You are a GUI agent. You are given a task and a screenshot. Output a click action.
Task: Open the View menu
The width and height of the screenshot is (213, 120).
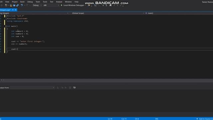(7, 2)
